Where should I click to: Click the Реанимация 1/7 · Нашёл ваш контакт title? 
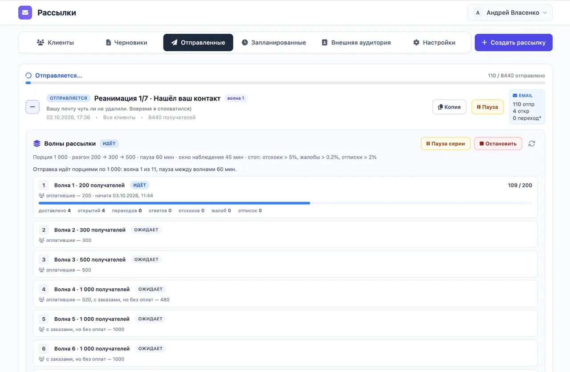pyautogui.click(x=157, y=98)
